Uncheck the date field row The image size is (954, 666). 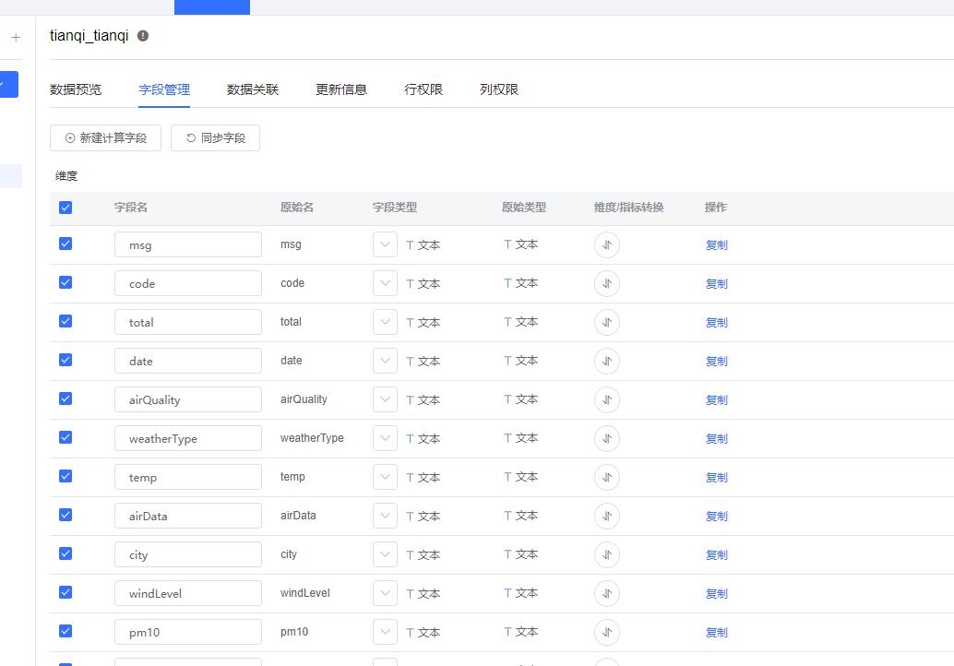click(x=65, y=360)
